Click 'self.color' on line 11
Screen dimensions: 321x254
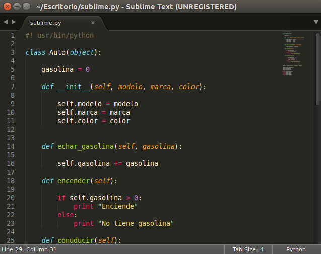tap(78, 121)
